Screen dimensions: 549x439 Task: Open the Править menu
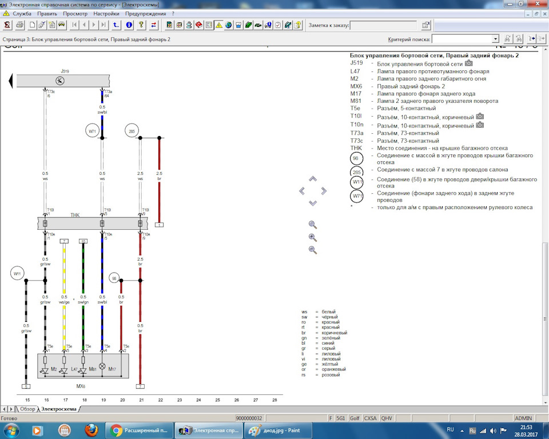pos(47,14)
